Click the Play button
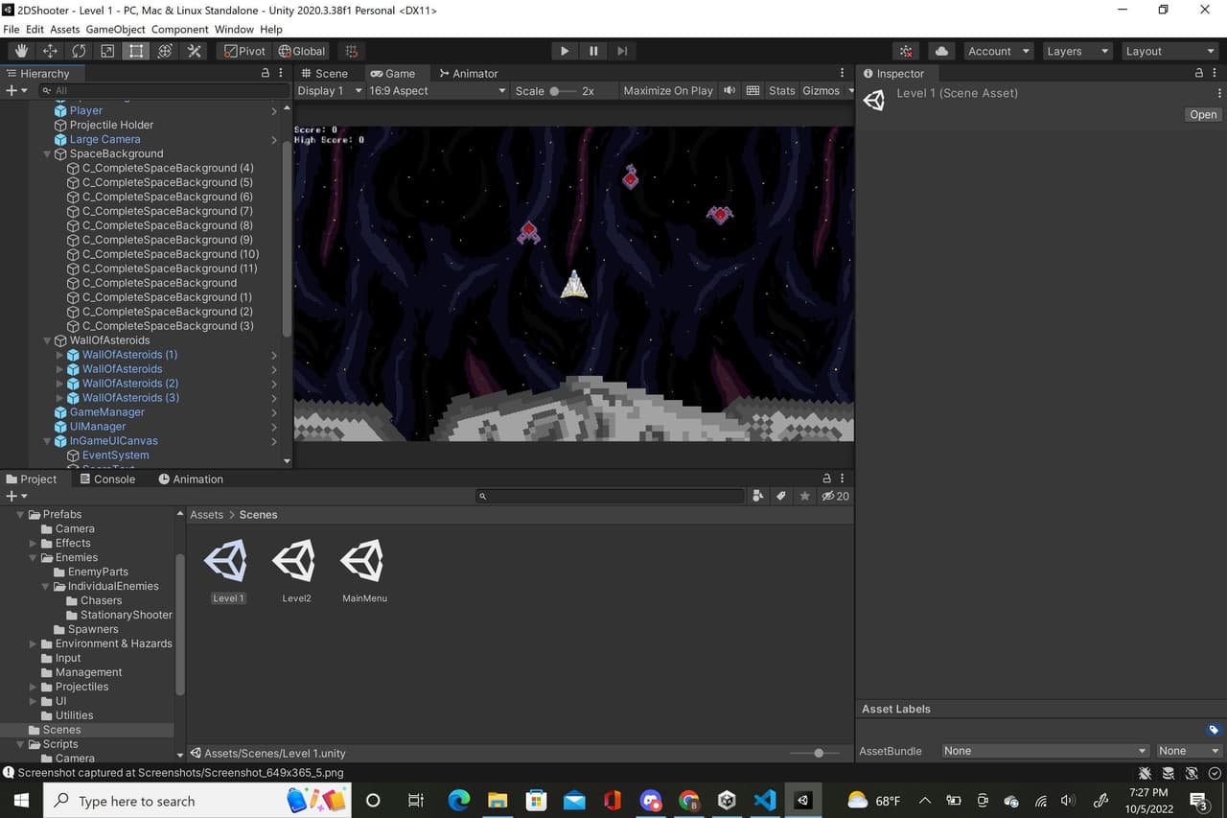1227x818 pixels. click(x=565, y=51)
